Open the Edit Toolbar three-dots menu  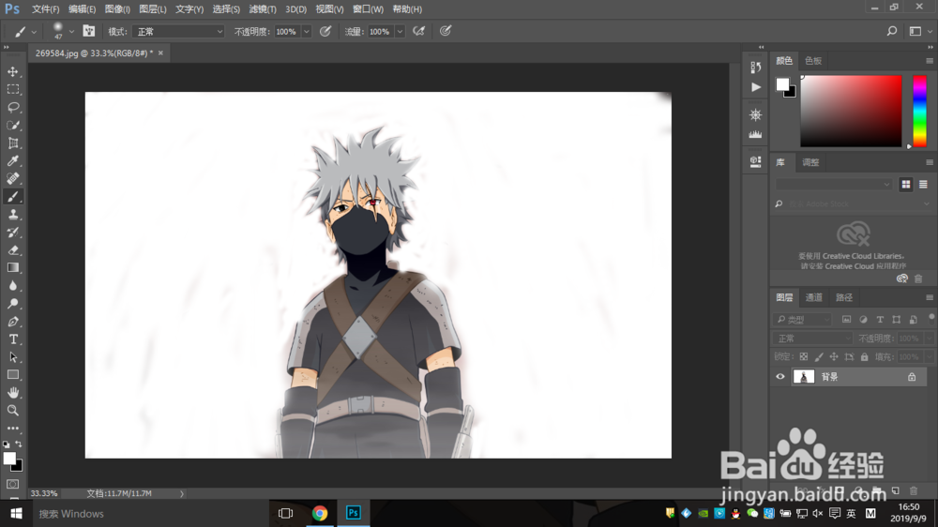13,429
